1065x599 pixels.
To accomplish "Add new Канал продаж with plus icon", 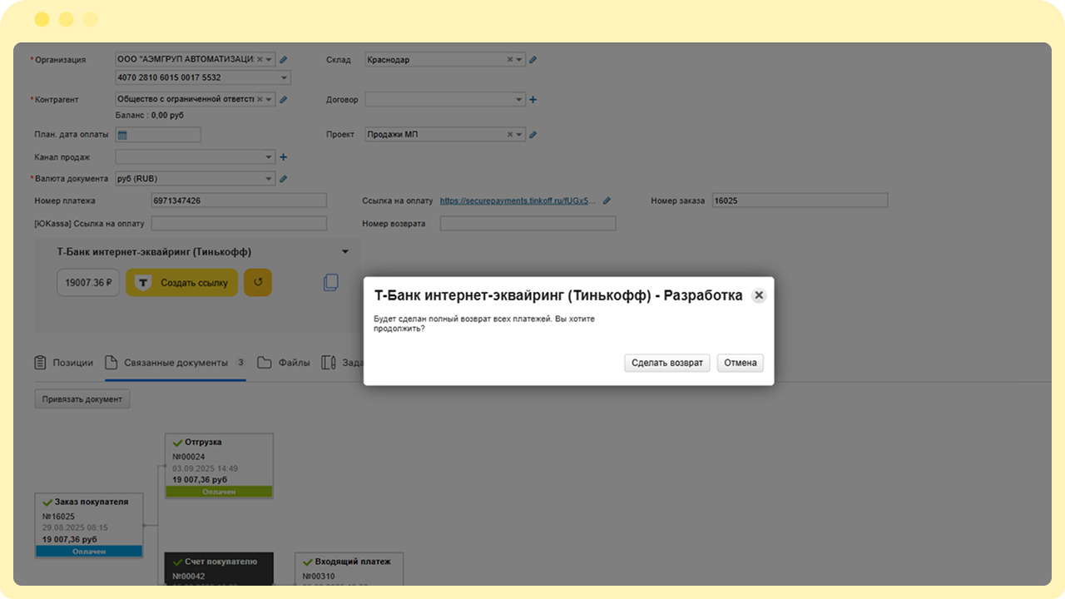I will (x=283, y=156).
